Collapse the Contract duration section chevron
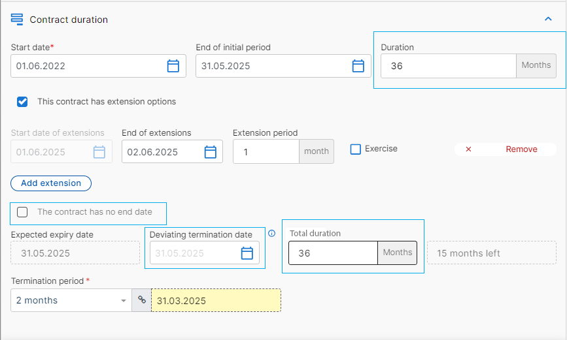The height and width of the screenshot is (340, 567). (548, 19)
